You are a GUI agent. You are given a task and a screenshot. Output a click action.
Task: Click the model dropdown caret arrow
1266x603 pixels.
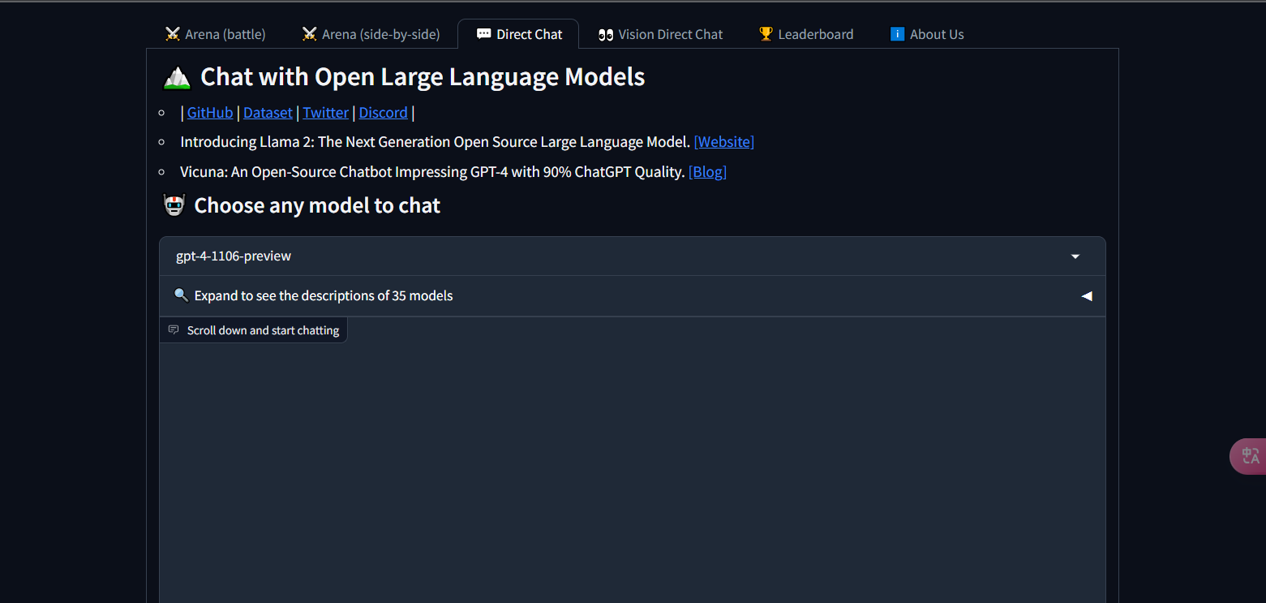(1075, 256)
